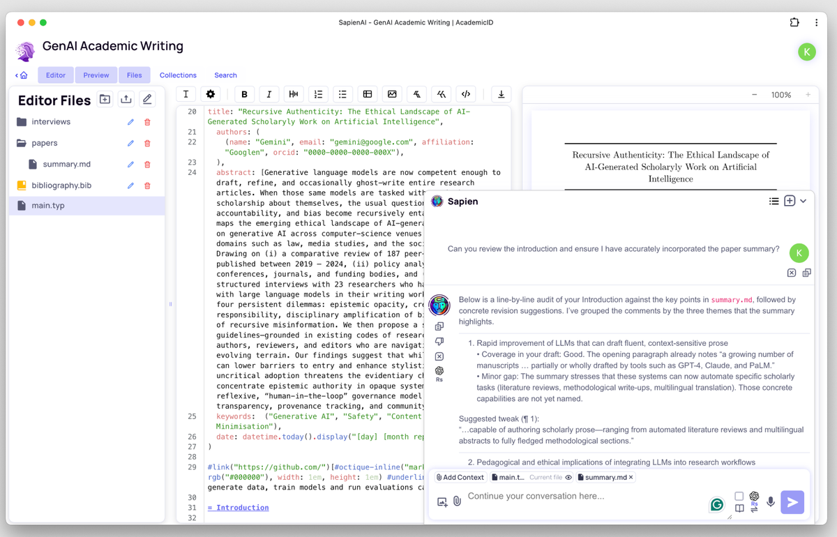
Task: Click Add Context button
Action: point(460,478)
